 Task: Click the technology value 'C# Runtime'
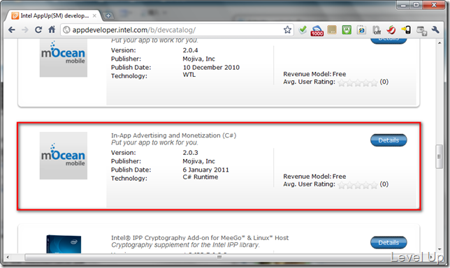pyautogui.click(x=201, y=177)
